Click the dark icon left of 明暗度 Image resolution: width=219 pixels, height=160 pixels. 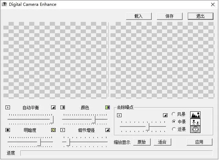click(x=8, y=130)
